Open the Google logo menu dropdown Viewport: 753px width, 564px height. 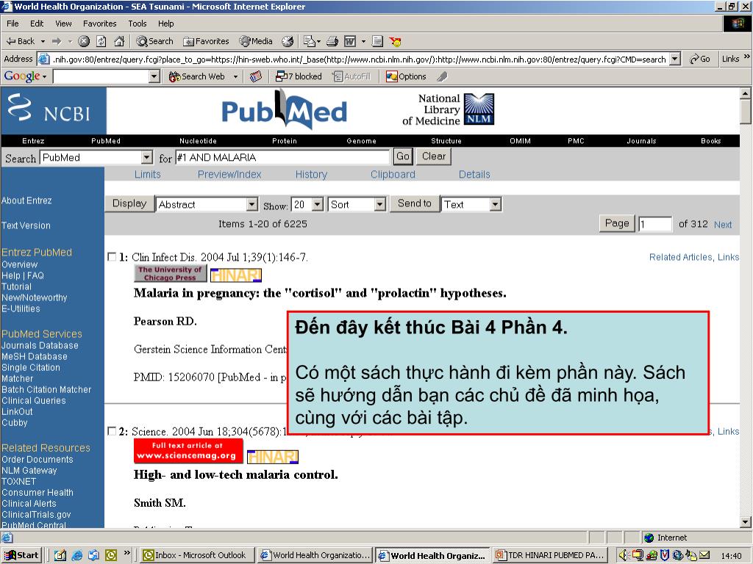coord(45,76)
